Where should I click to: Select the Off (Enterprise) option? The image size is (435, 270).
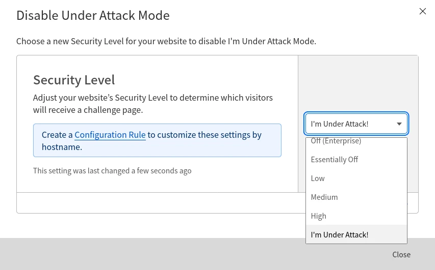click(x=336, y=141)
